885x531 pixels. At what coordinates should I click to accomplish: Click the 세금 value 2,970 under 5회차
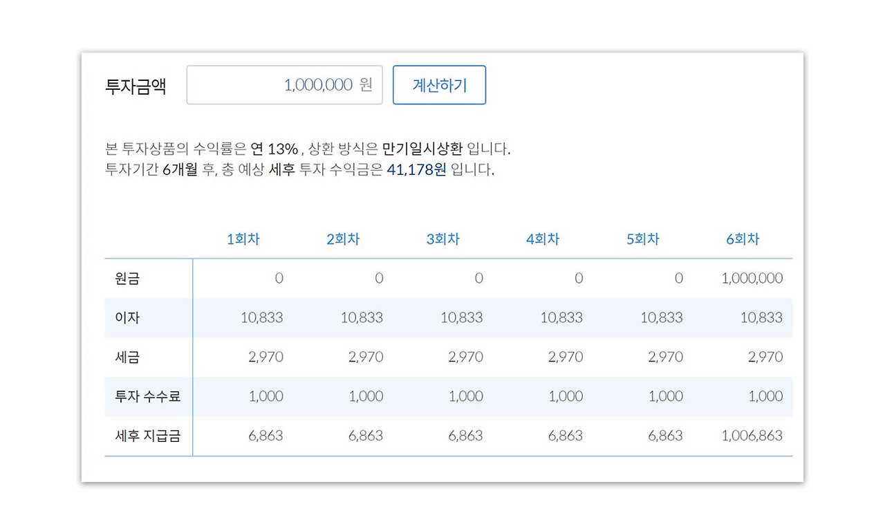pos(666,357)
